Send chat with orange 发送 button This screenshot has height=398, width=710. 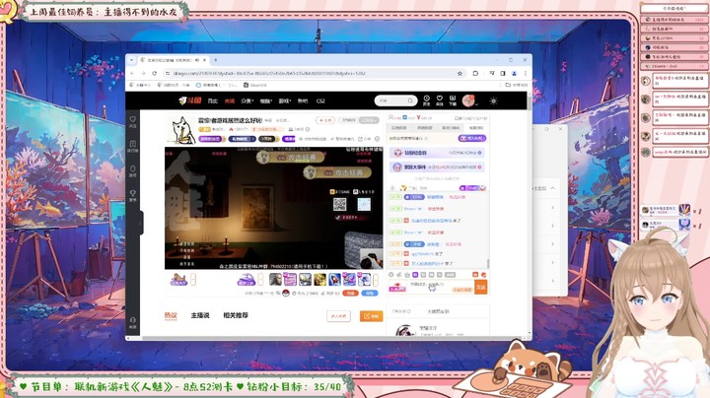click(x=481, y=287)
